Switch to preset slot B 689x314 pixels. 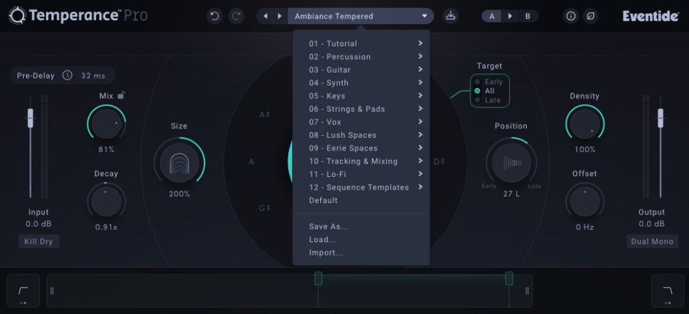point(528,16)
